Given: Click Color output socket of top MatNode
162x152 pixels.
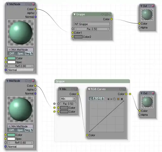Looking at the screenshot, I should [36, 9].
